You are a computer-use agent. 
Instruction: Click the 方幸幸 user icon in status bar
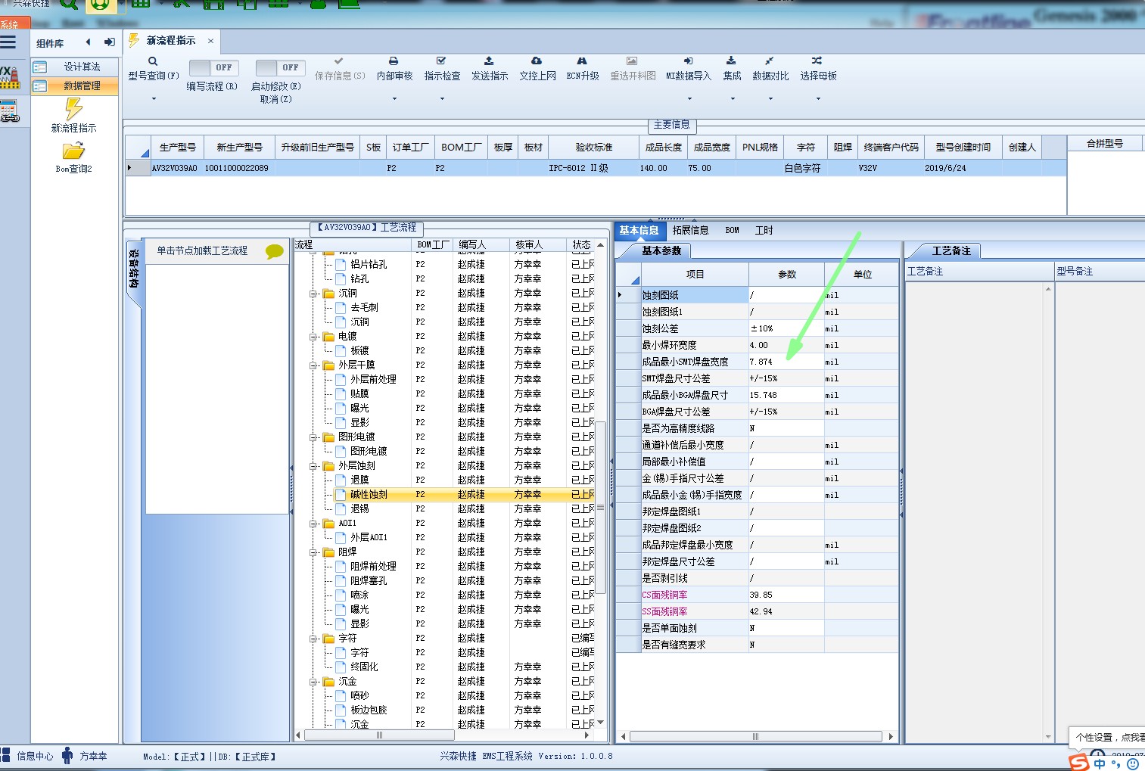pyautogui.click(x=67, y=755)
